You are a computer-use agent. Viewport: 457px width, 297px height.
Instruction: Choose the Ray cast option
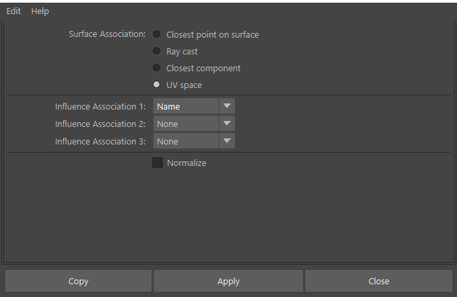pyautogui.click(x=157, y=51)
